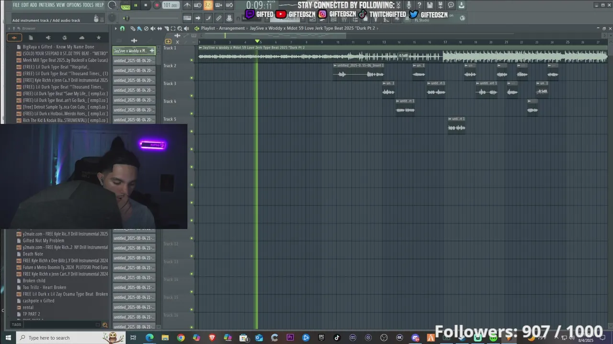The image size is (613, 344).
Task: Open the playlist options arrow menu
Action: point(115,29)
